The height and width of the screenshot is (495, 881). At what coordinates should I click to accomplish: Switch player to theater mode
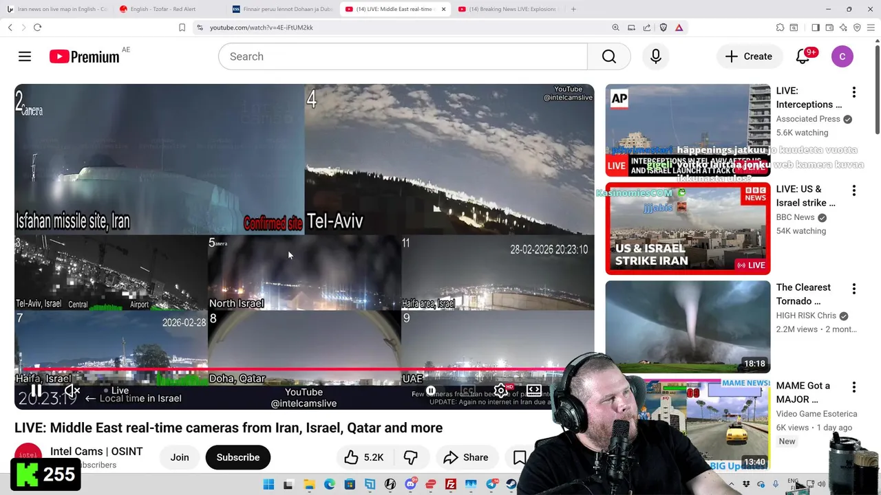click(534, 390)
